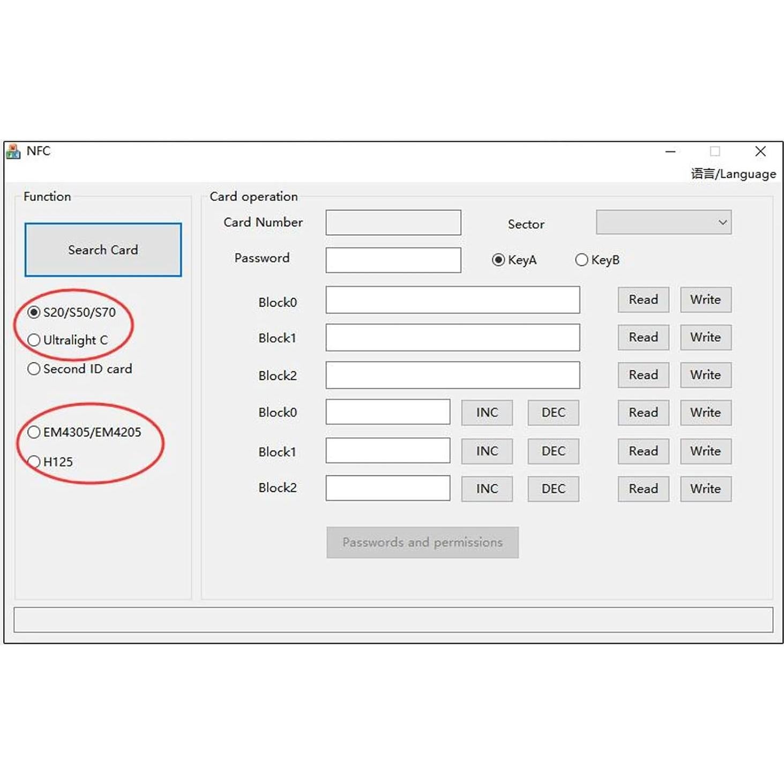Viewport: 784px width, 784px height.
Task: Open the 语言/Language menu
Action: (733, 174)
